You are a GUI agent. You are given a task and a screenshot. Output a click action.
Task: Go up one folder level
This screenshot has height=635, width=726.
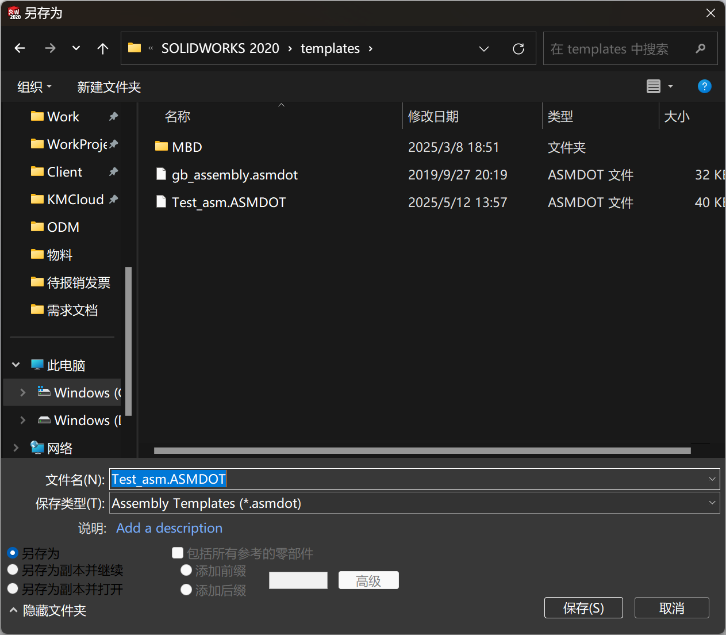(x=103, y=48)
